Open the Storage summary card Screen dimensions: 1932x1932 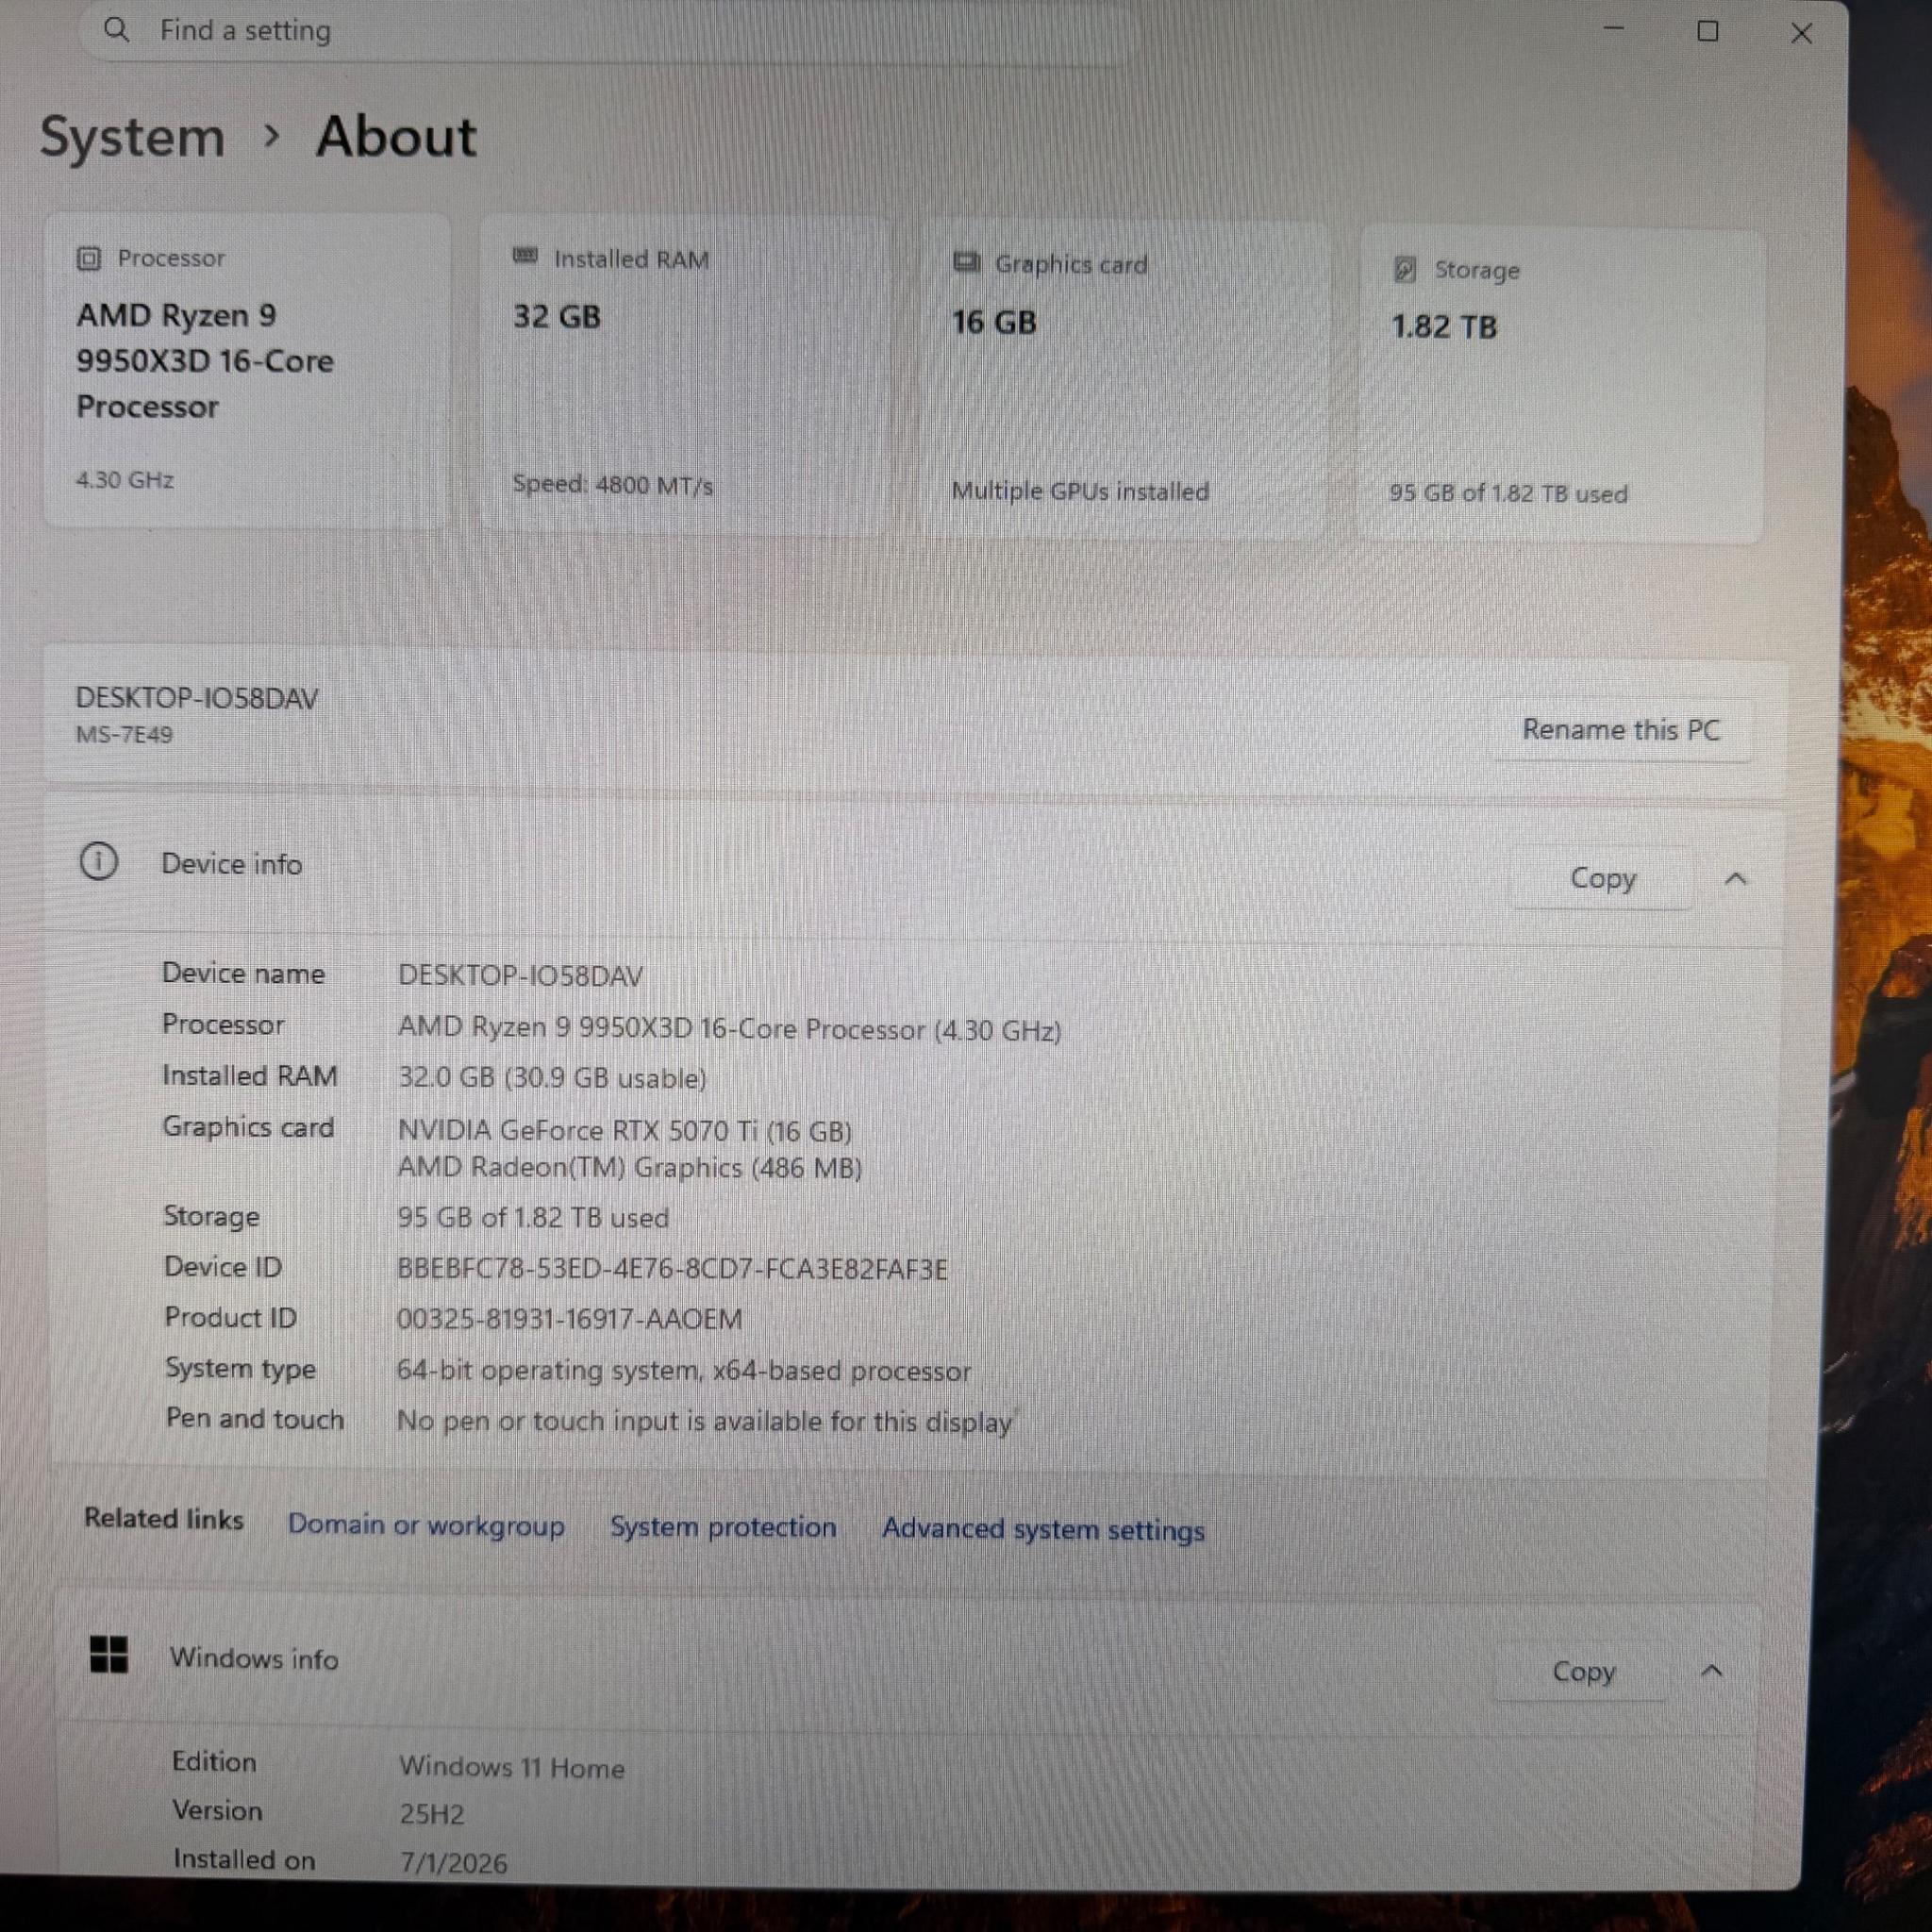(1561, 386)
